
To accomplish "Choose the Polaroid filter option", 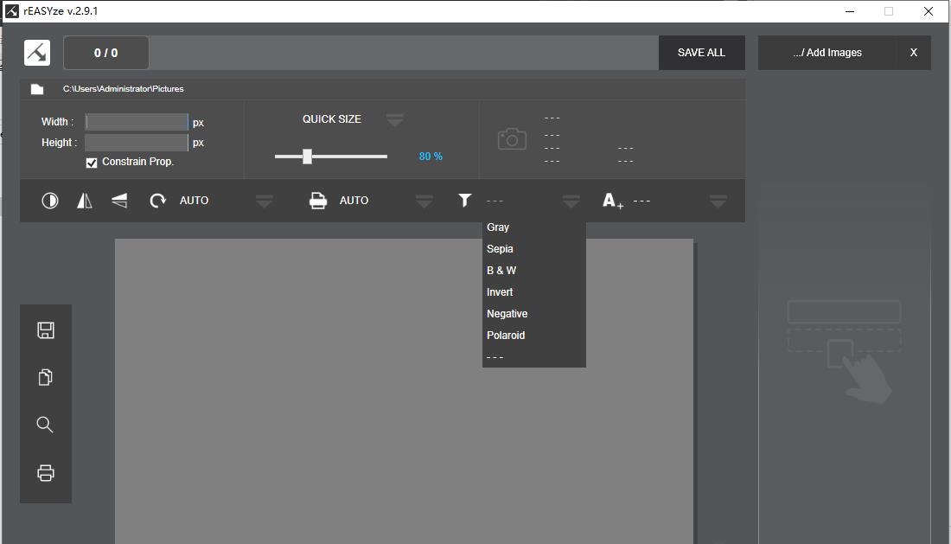I will tap(506, 336).
